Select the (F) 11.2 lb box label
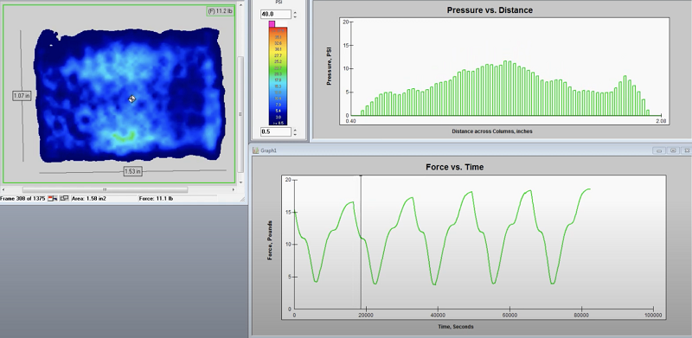The image size is (692, 338). pos(221,11)
